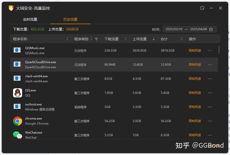Click the 系统程序 category cell
Image resolution: width=230 pixels, height=155 pixels.
[80, 107]
